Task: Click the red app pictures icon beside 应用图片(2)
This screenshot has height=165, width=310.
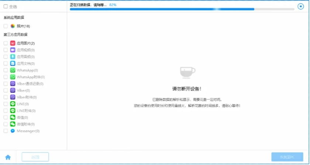Action: click(x=13, y=43)
